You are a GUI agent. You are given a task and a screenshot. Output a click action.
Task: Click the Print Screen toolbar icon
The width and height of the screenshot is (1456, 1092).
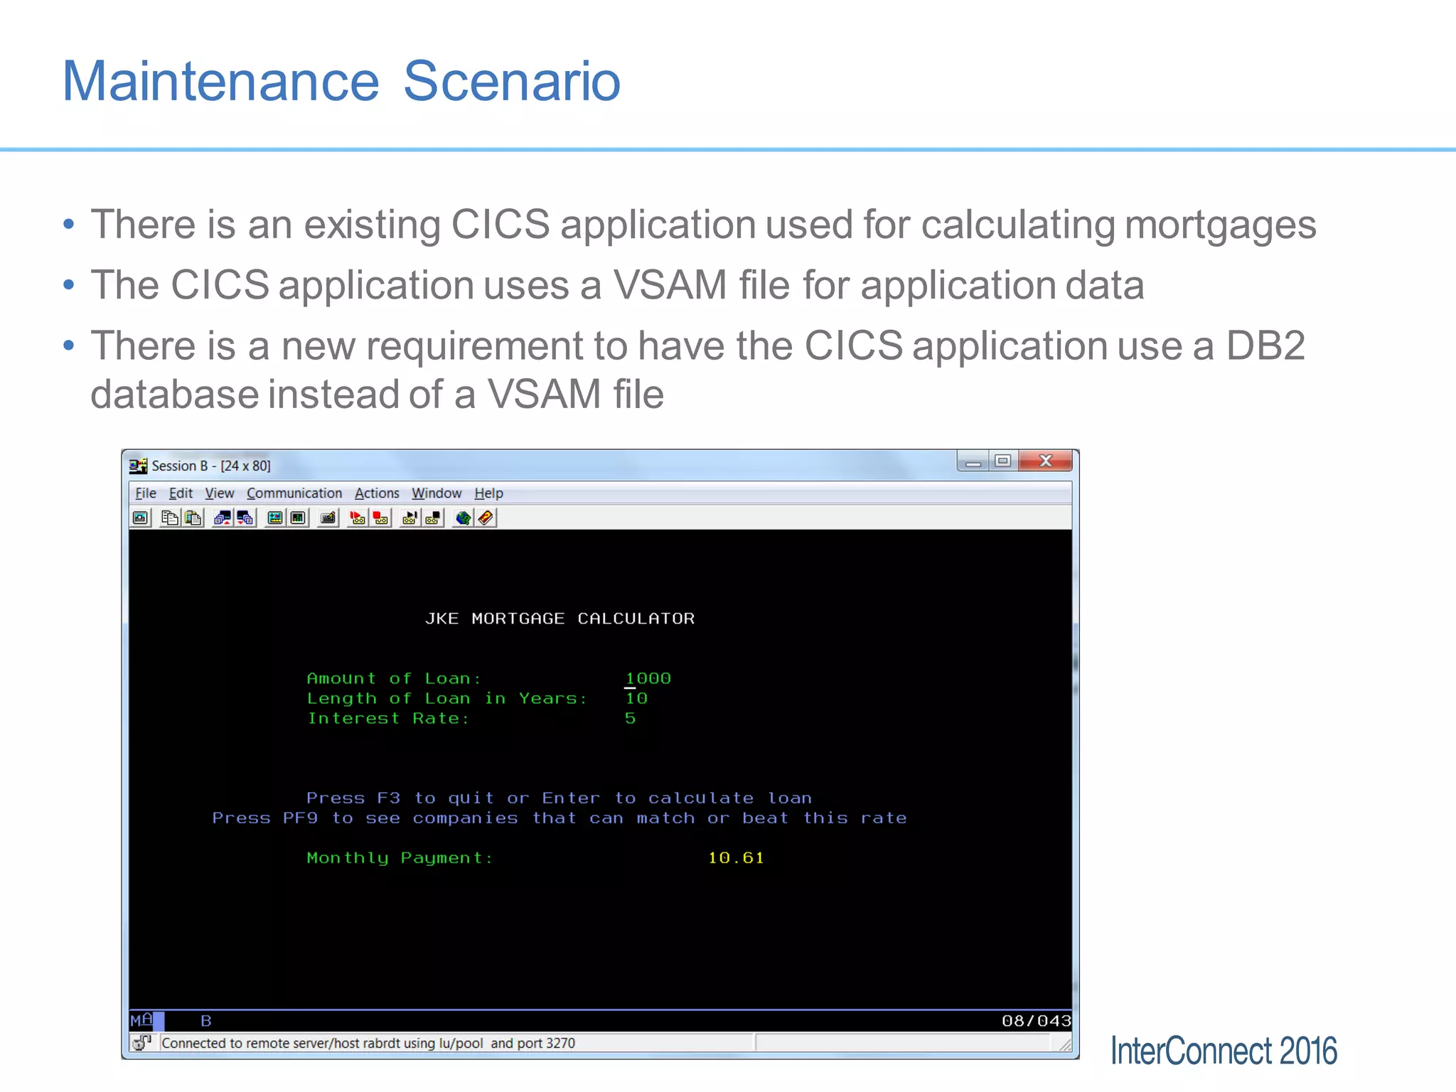141,518
